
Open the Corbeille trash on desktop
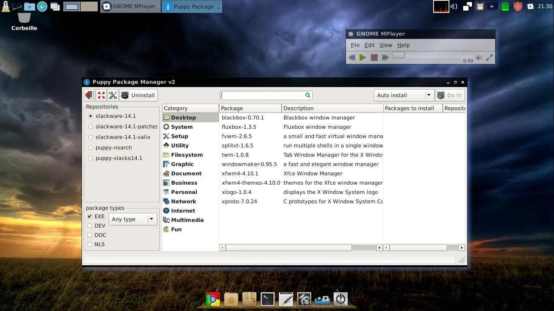24,21
